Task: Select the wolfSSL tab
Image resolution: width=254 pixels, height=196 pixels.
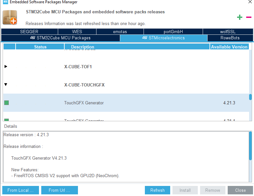Action: [x=228, y=32]
